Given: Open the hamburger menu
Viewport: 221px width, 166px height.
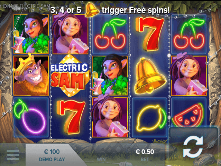Looking at the screenshot, I should (x=13, y=155).
